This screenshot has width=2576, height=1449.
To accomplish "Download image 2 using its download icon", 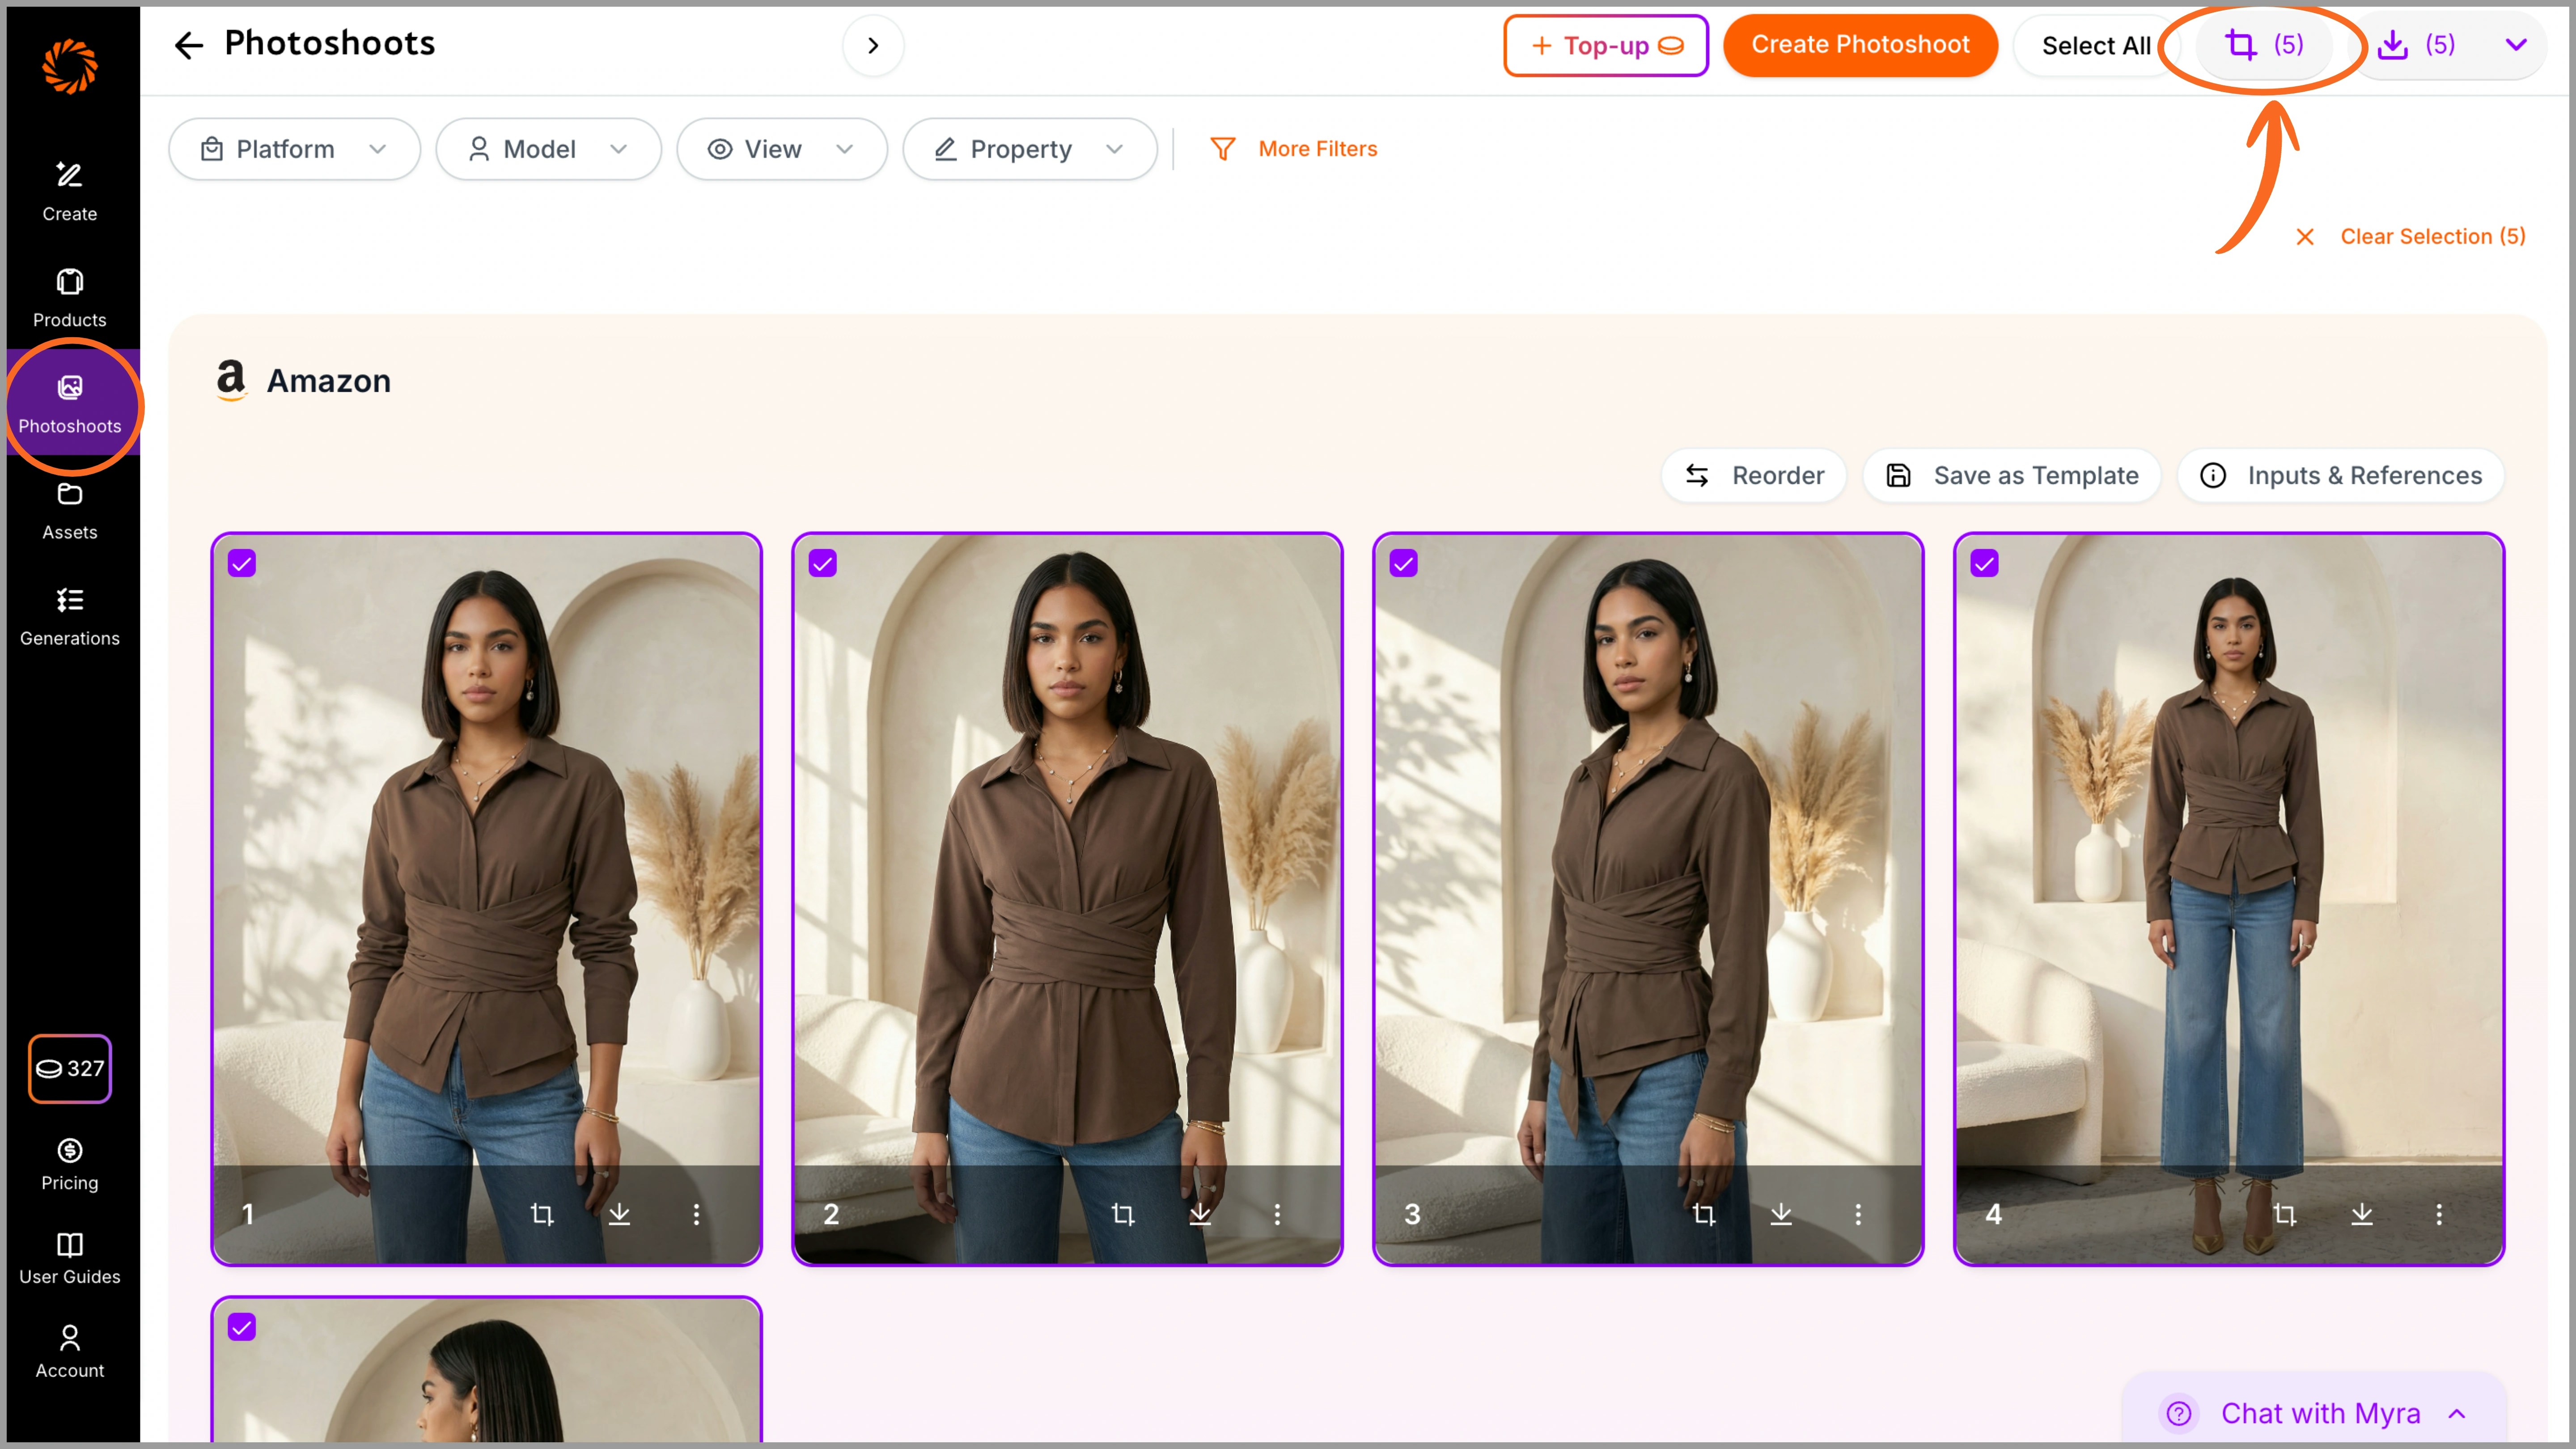I will (1200, 1214).
